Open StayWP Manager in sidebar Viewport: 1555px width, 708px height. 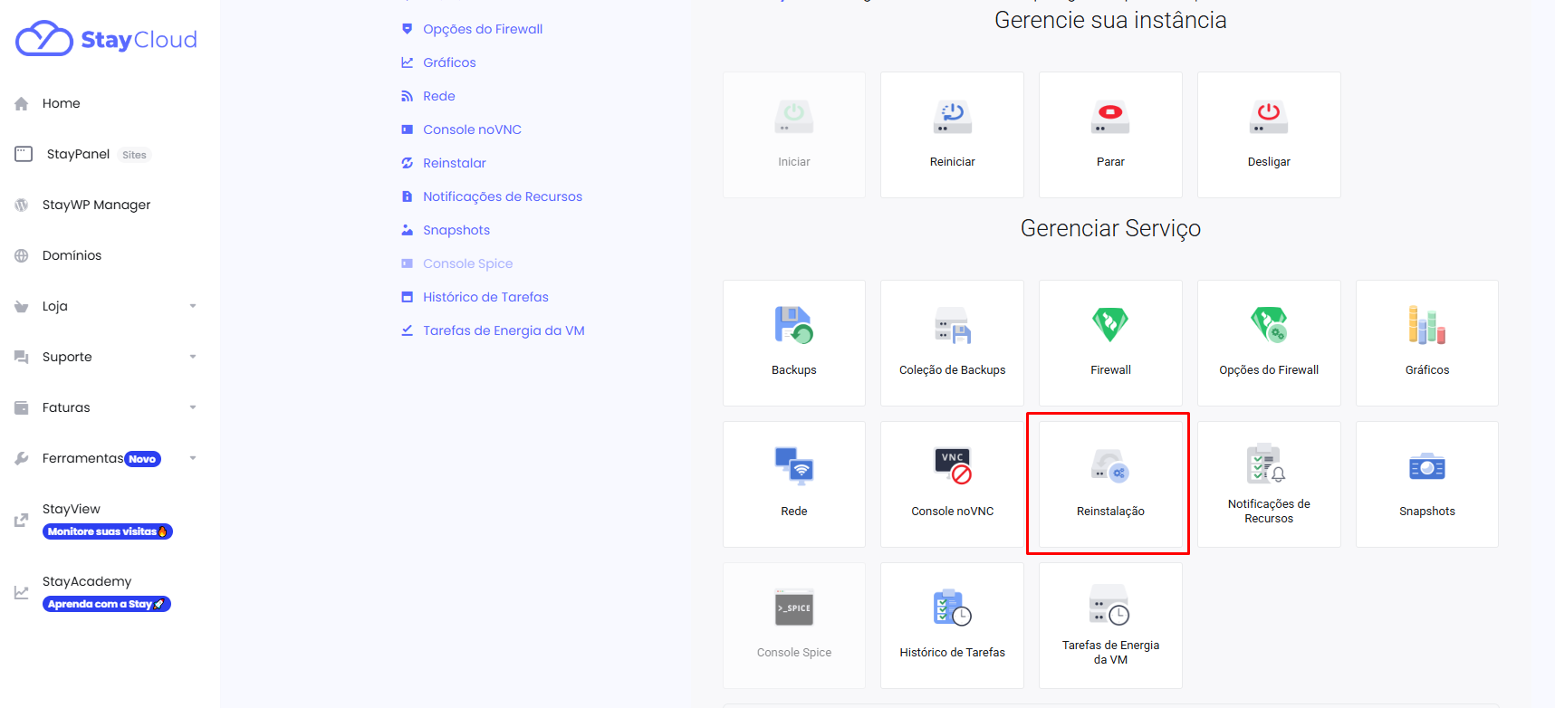point(96,205)
